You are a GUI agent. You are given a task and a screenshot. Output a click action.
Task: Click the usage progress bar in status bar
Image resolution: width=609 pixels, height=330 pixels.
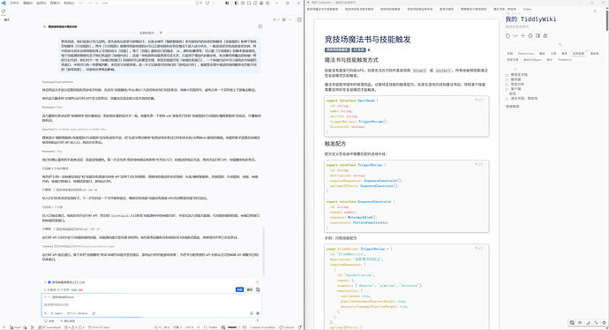point(232,327)
